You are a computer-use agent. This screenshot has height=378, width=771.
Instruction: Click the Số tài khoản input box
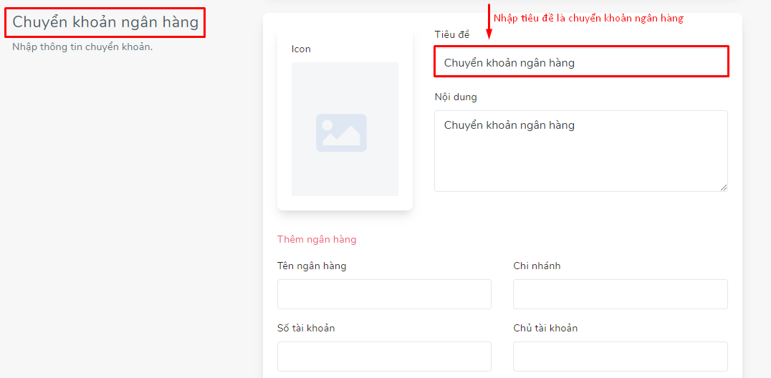[384, 357]
